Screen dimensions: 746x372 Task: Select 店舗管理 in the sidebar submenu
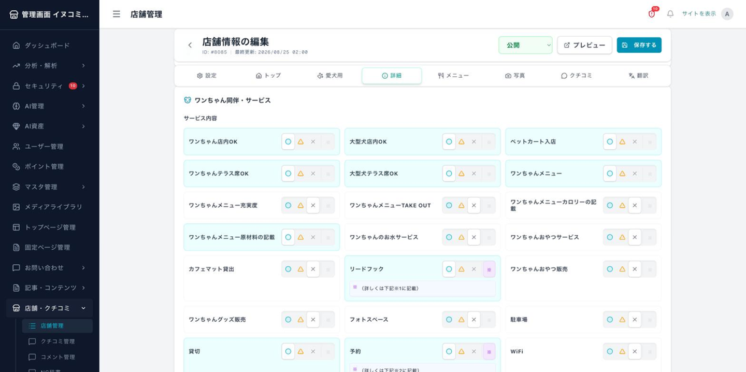58,326
